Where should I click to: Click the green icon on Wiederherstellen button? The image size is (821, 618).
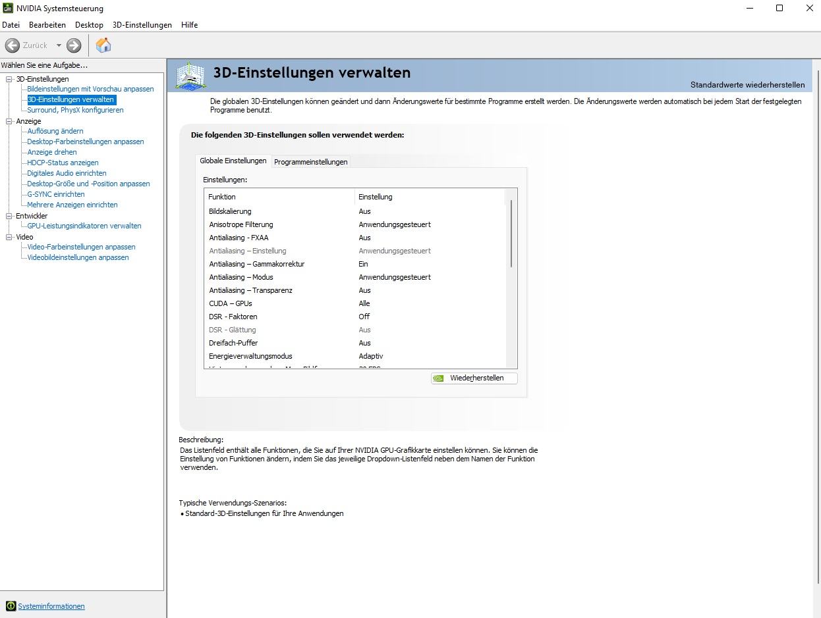[439, 378]
